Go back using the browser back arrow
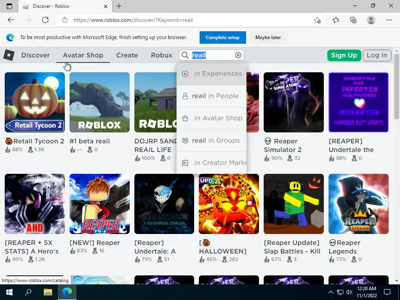 (x=11, y=20)
